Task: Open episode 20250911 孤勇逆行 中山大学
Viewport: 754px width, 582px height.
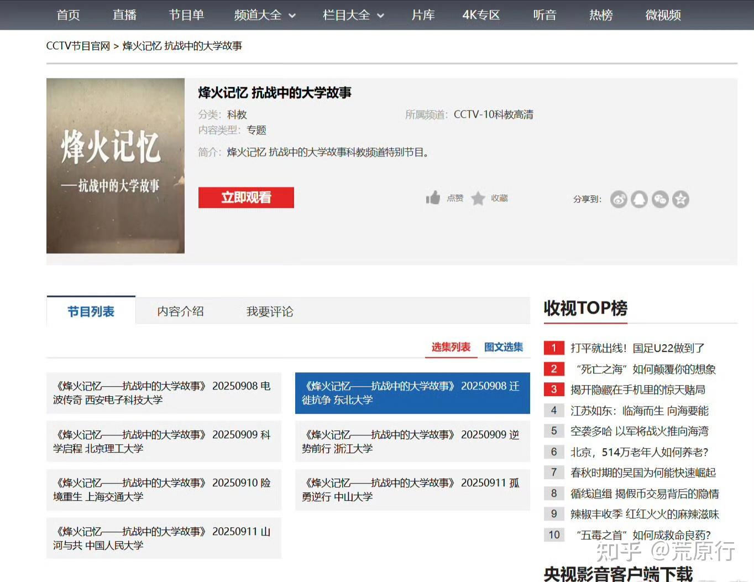Action: [x=412, y=490]
